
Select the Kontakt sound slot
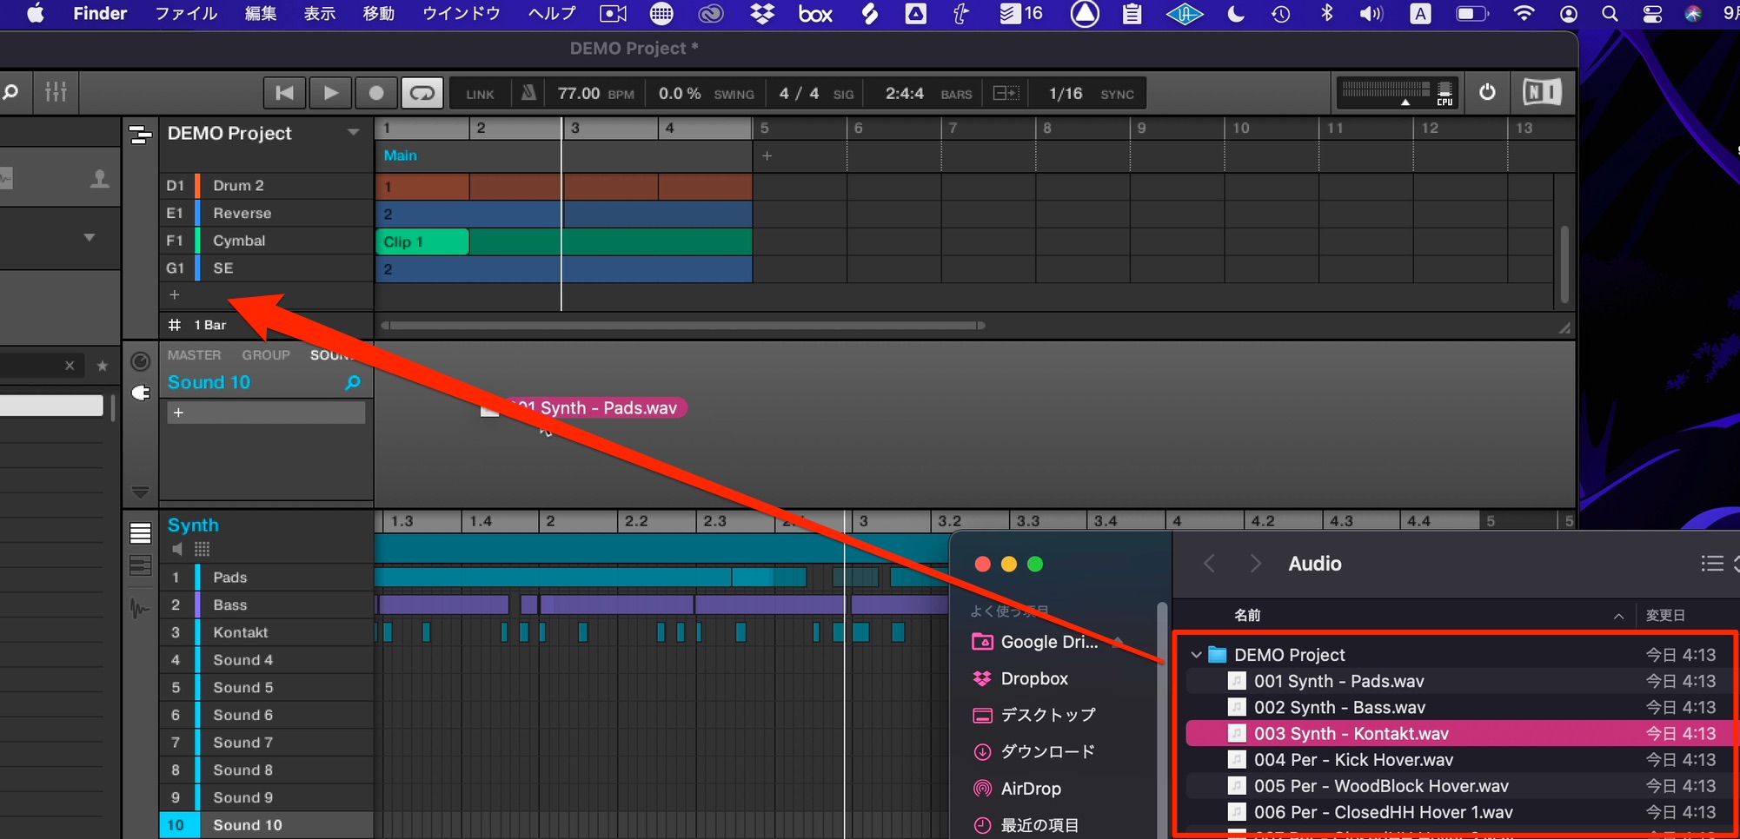(x=266, y=633)
